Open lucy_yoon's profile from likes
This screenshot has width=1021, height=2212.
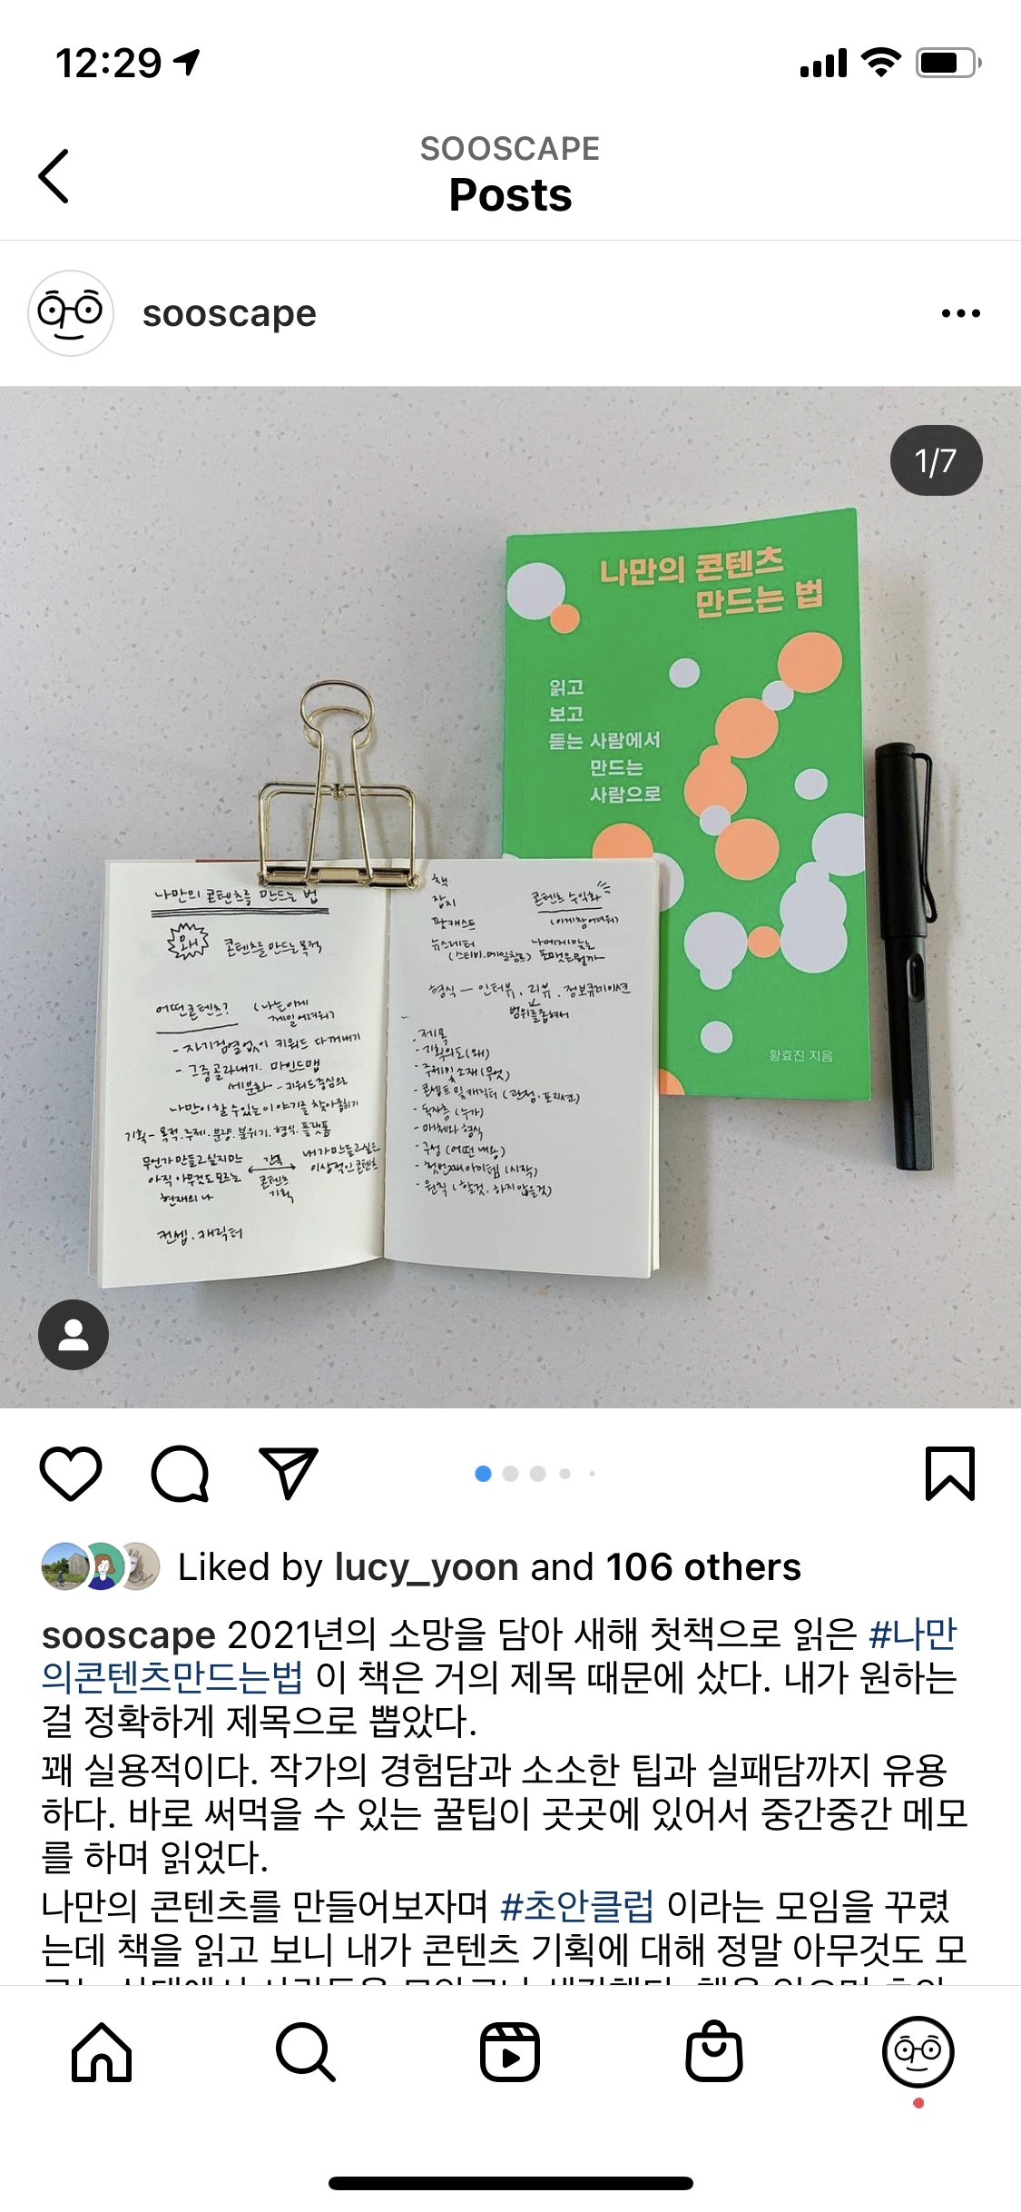427,1567
